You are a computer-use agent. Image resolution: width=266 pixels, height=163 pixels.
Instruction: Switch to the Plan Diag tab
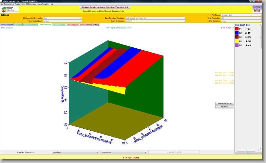[x=18, y=24]
